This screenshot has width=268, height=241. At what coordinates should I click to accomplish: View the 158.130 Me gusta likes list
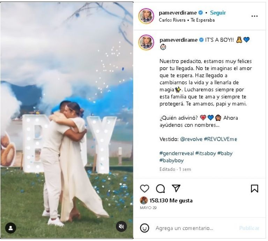[x=171, y=200]
